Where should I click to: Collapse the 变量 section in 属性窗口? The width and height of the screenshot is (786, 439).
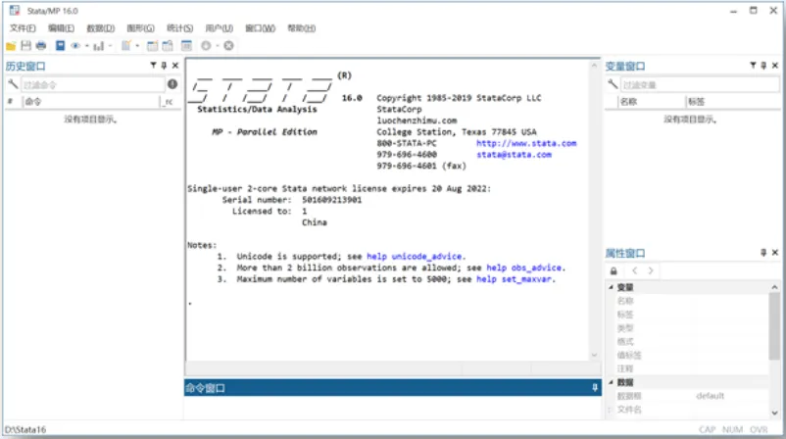click(611, 287)
